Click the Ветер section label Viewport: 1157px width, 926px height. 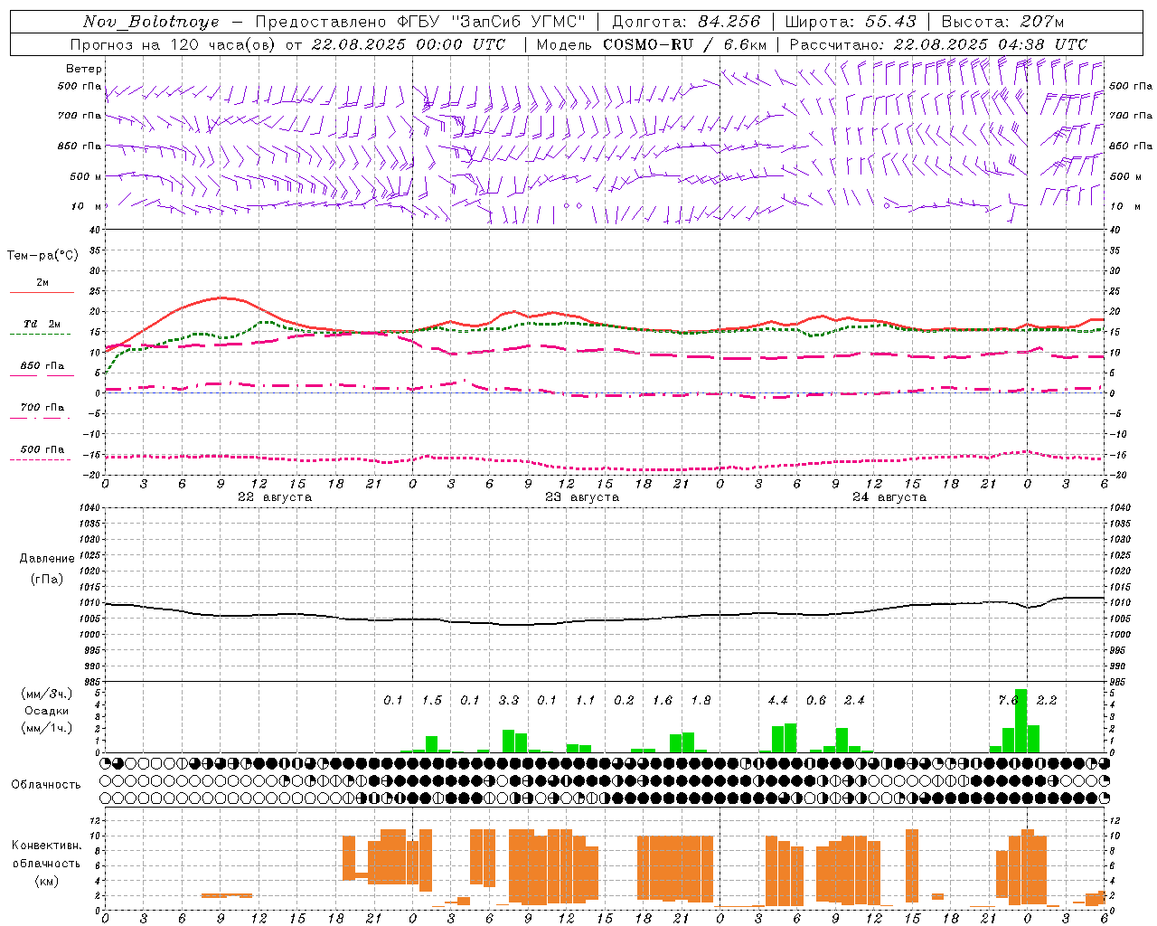coord(84,69)
